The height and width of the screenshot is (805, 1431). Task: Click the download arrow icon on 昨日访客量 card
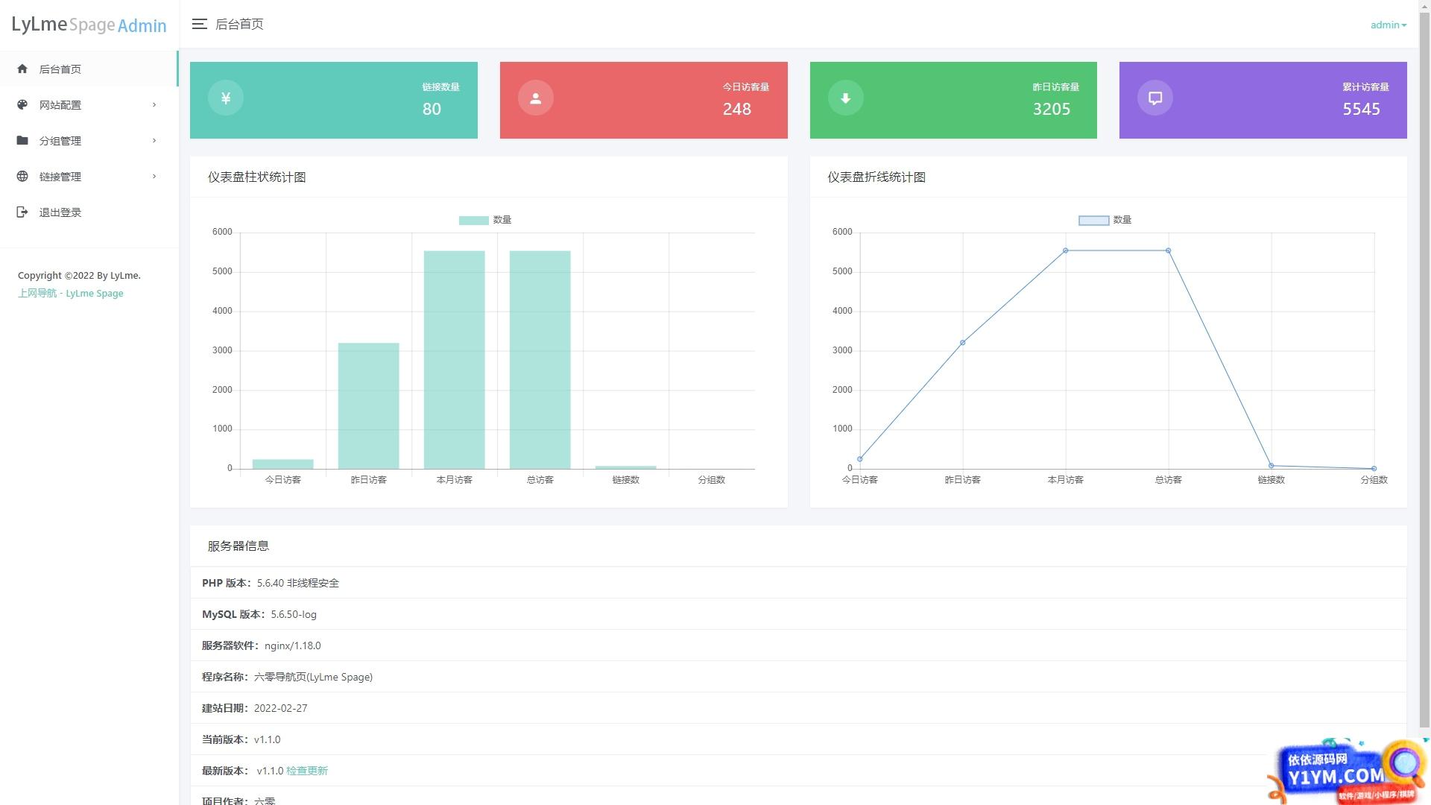click(x=845, y=98)
